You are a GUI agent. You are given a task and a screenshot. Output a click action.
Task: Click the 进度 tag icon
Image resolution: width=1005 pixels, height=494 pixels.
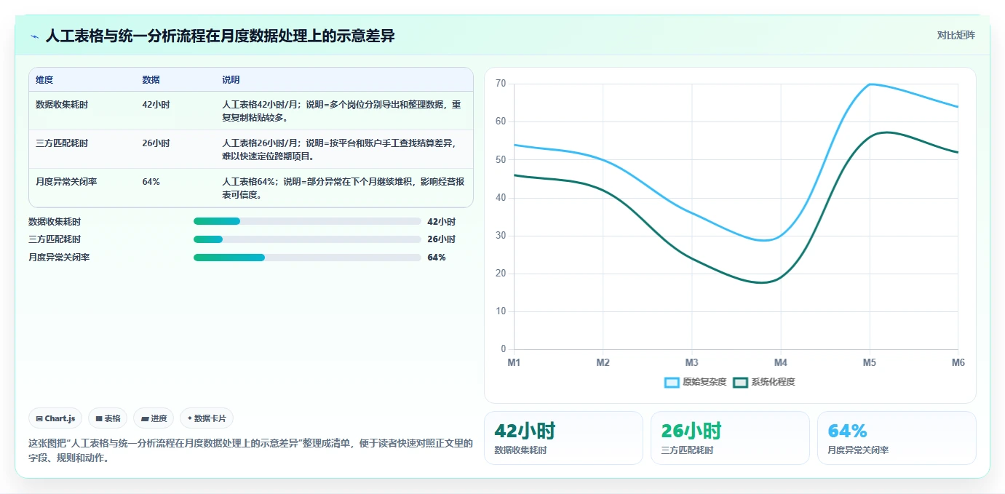pyautogui.click(x=145, y=418)
